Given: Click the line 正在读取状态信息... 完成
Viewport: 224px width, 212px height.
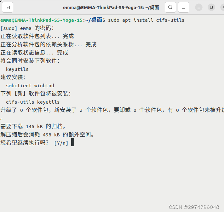Looking at the screenshot, I should (x=34, y=53).
